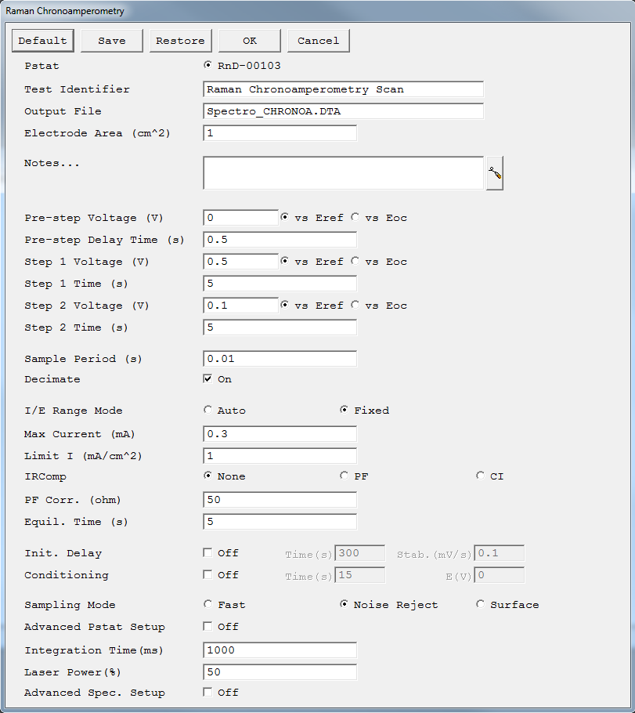Select Surface Sampling Mode

coord(481,604)
